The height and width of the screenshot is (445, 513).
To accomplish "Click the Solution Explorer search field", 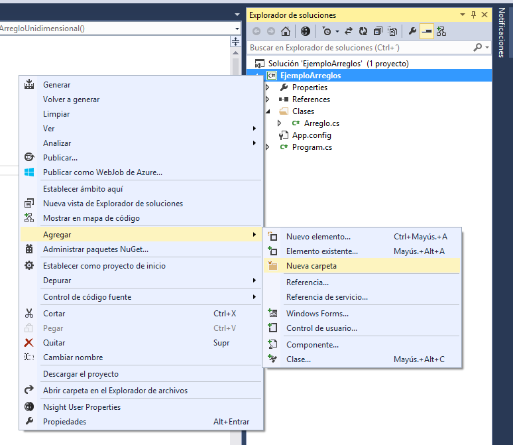I will point(358,48).
